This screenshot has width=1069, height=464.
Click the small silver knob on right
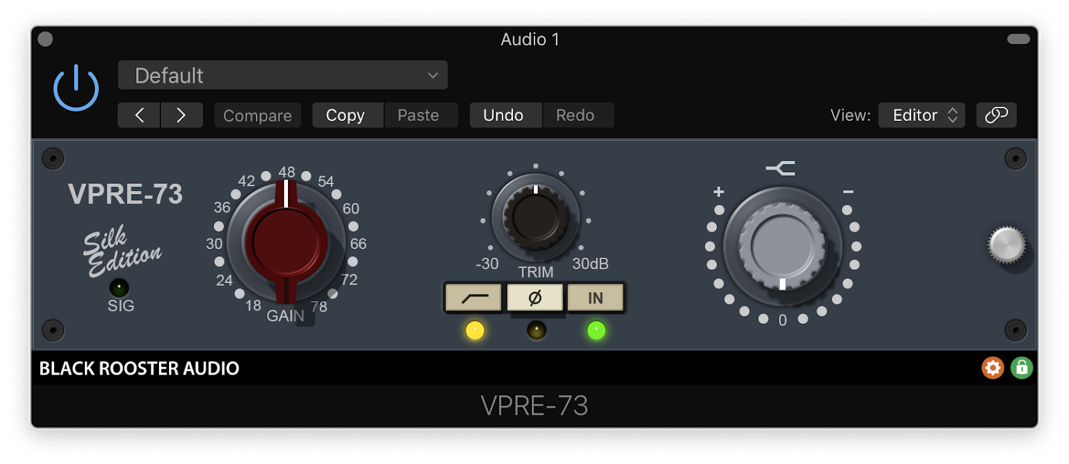tap(1007, 244)
